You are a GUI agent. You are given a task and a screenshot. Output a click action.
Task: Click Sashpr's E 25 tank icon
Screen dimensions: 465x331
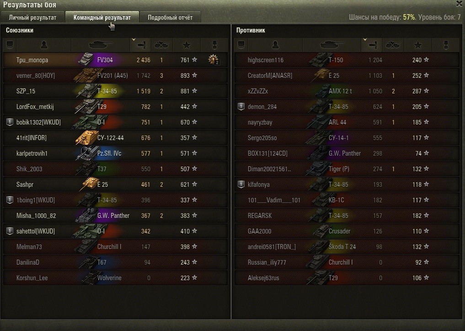point(89,184)
